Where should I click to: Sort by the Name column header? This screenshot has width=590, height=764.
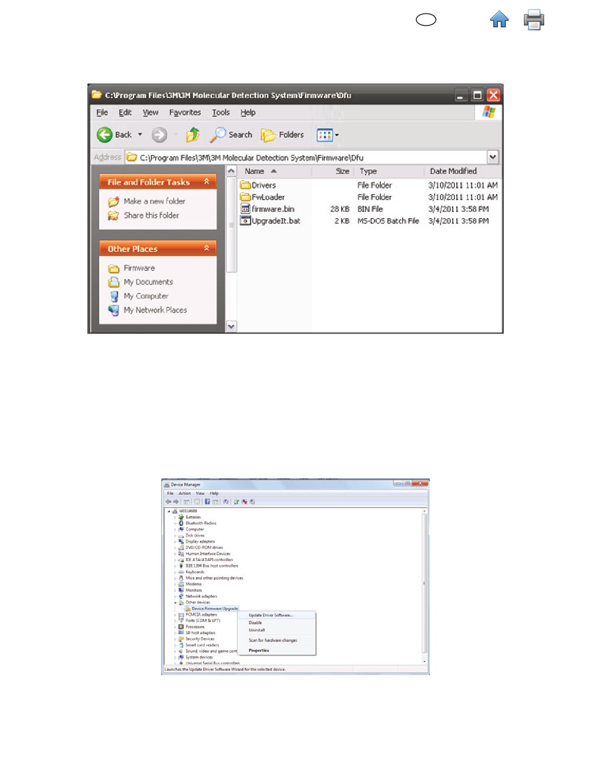tap(275, 171)
